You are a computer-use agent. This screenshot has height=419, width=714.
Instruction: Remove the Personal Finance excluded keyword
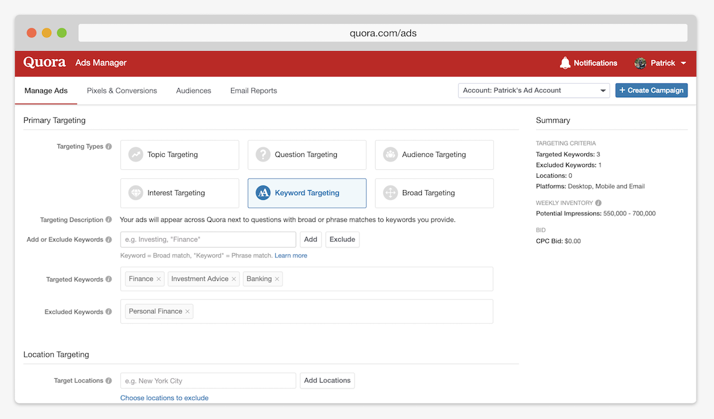(188, 311)
